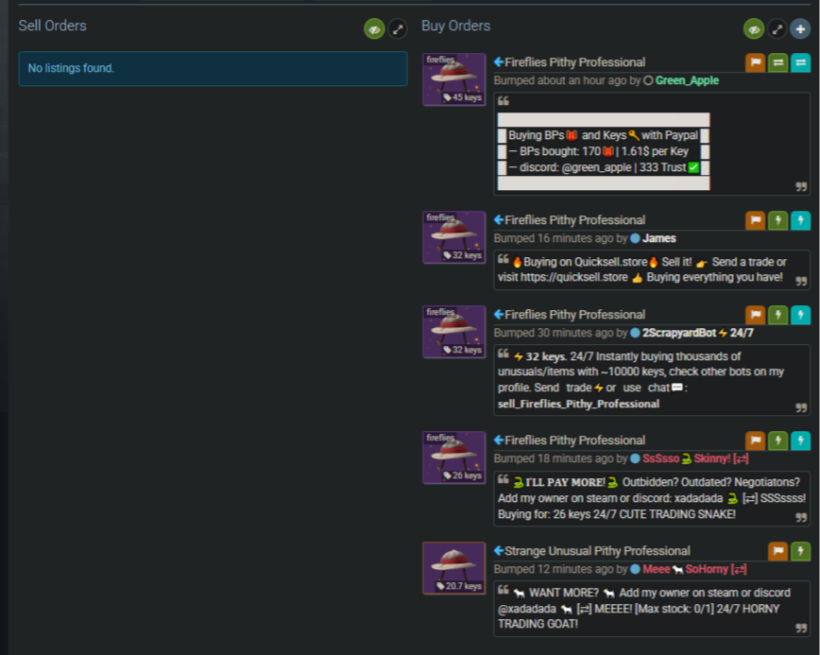Expand the Sell Orders panel
This screenshot has height=655, width=820.
398,29
